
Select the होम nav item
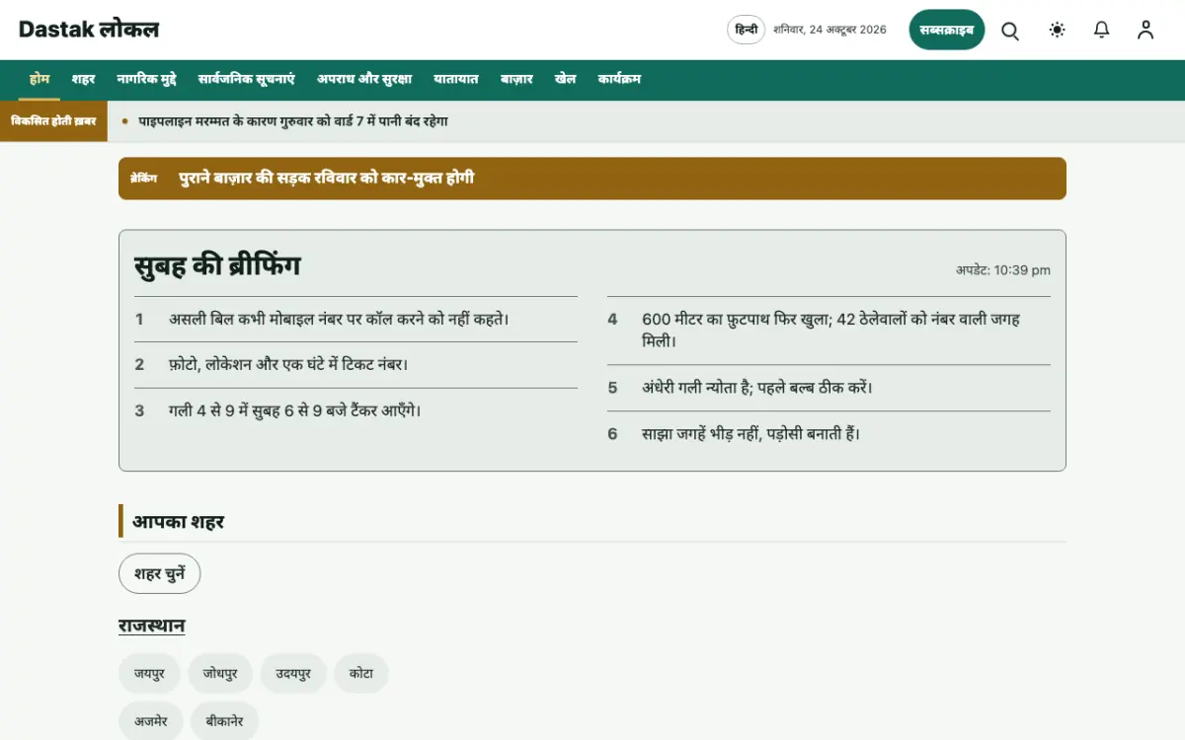[39, 79]
